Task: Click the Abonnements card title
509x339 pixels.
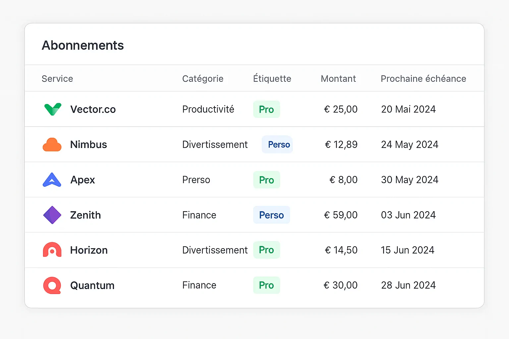Action: point(83,45)
